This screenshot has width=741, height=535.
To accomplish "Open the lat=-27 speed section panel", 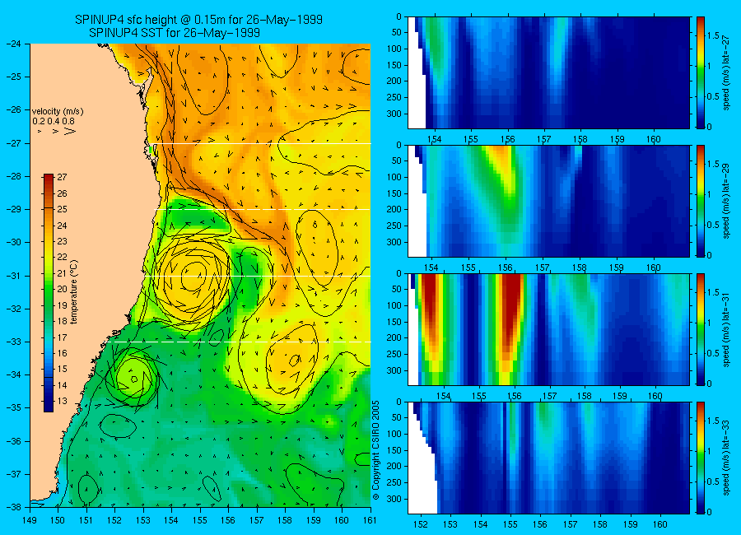I will point(548,72).
